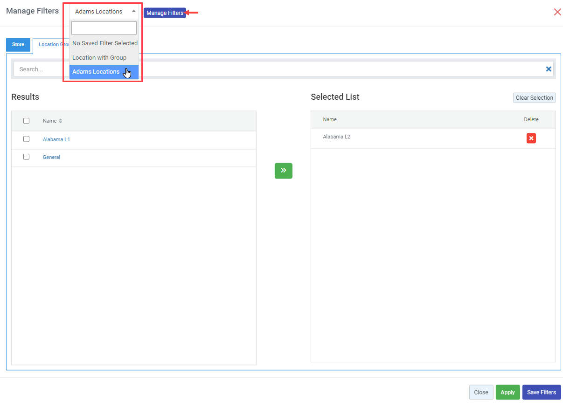The height and width of the screenshot is (406, 563).
Task: Select Adams Locations in the dropdown list
Action: pos(104,72)
